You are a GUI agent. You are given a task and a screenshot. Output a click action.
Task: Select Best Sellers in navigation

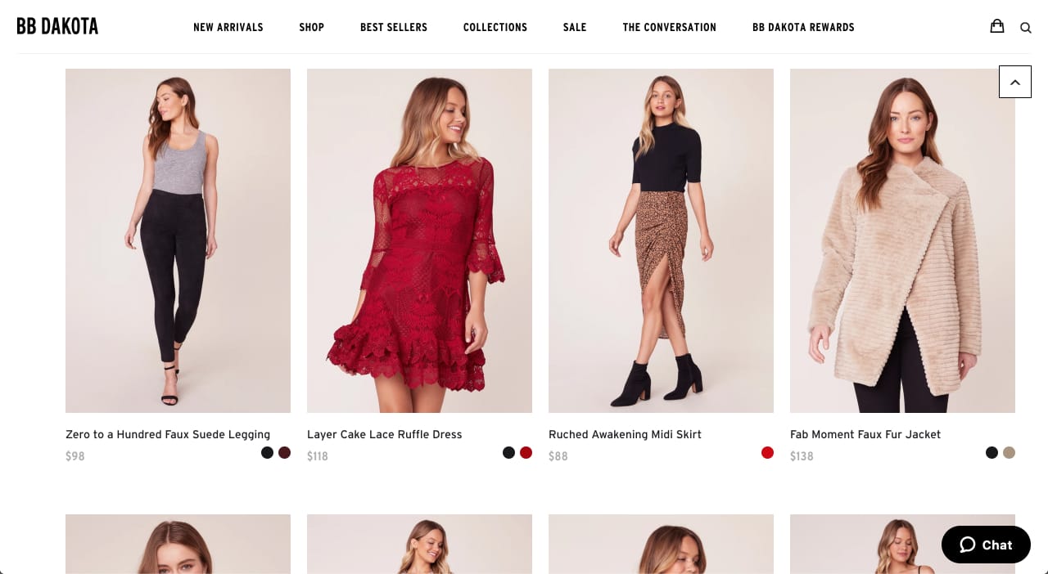tap(394, 27)
